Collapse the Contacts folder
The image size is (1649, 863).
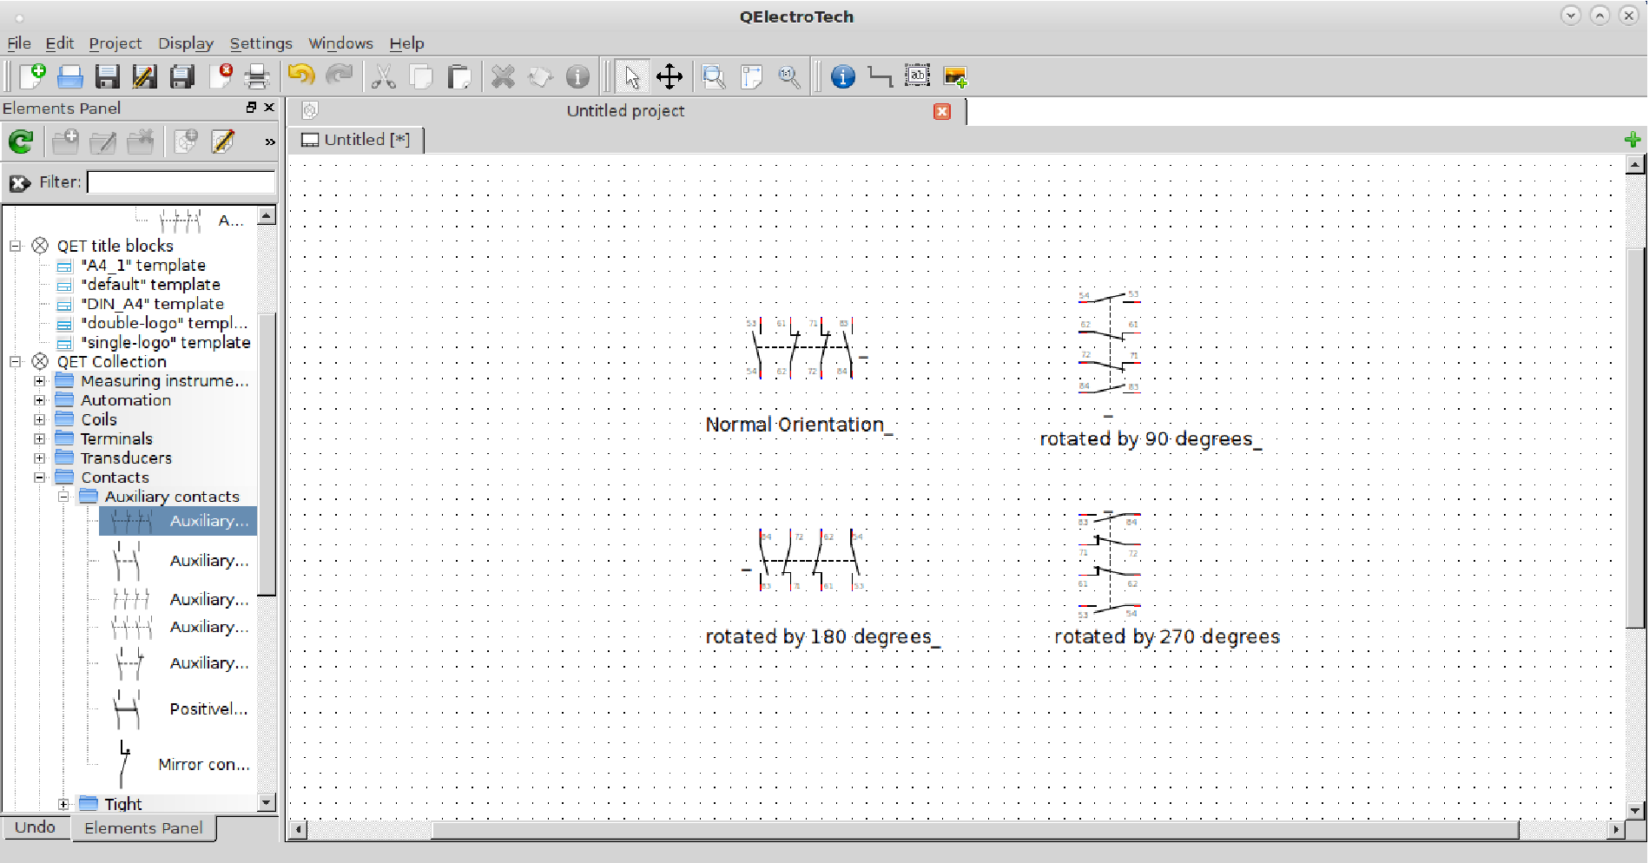tap(39, 478)
